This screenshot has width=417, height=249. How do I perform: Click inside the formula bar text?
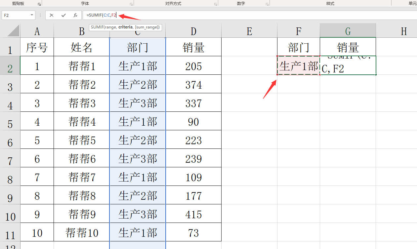click(x=101, y=15)
